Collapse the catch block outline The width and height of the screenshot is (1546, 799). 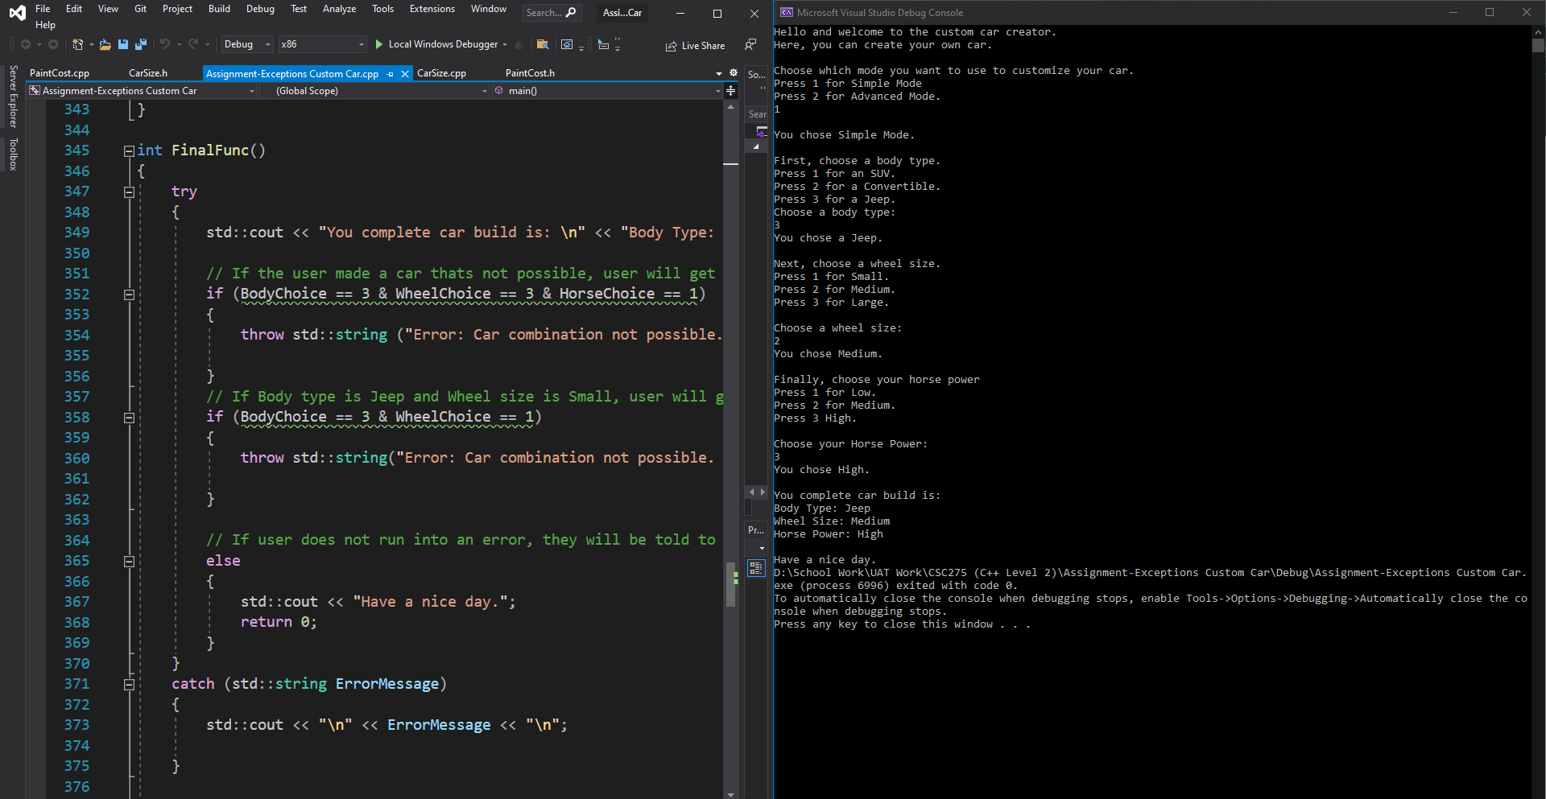coord(129,684)
